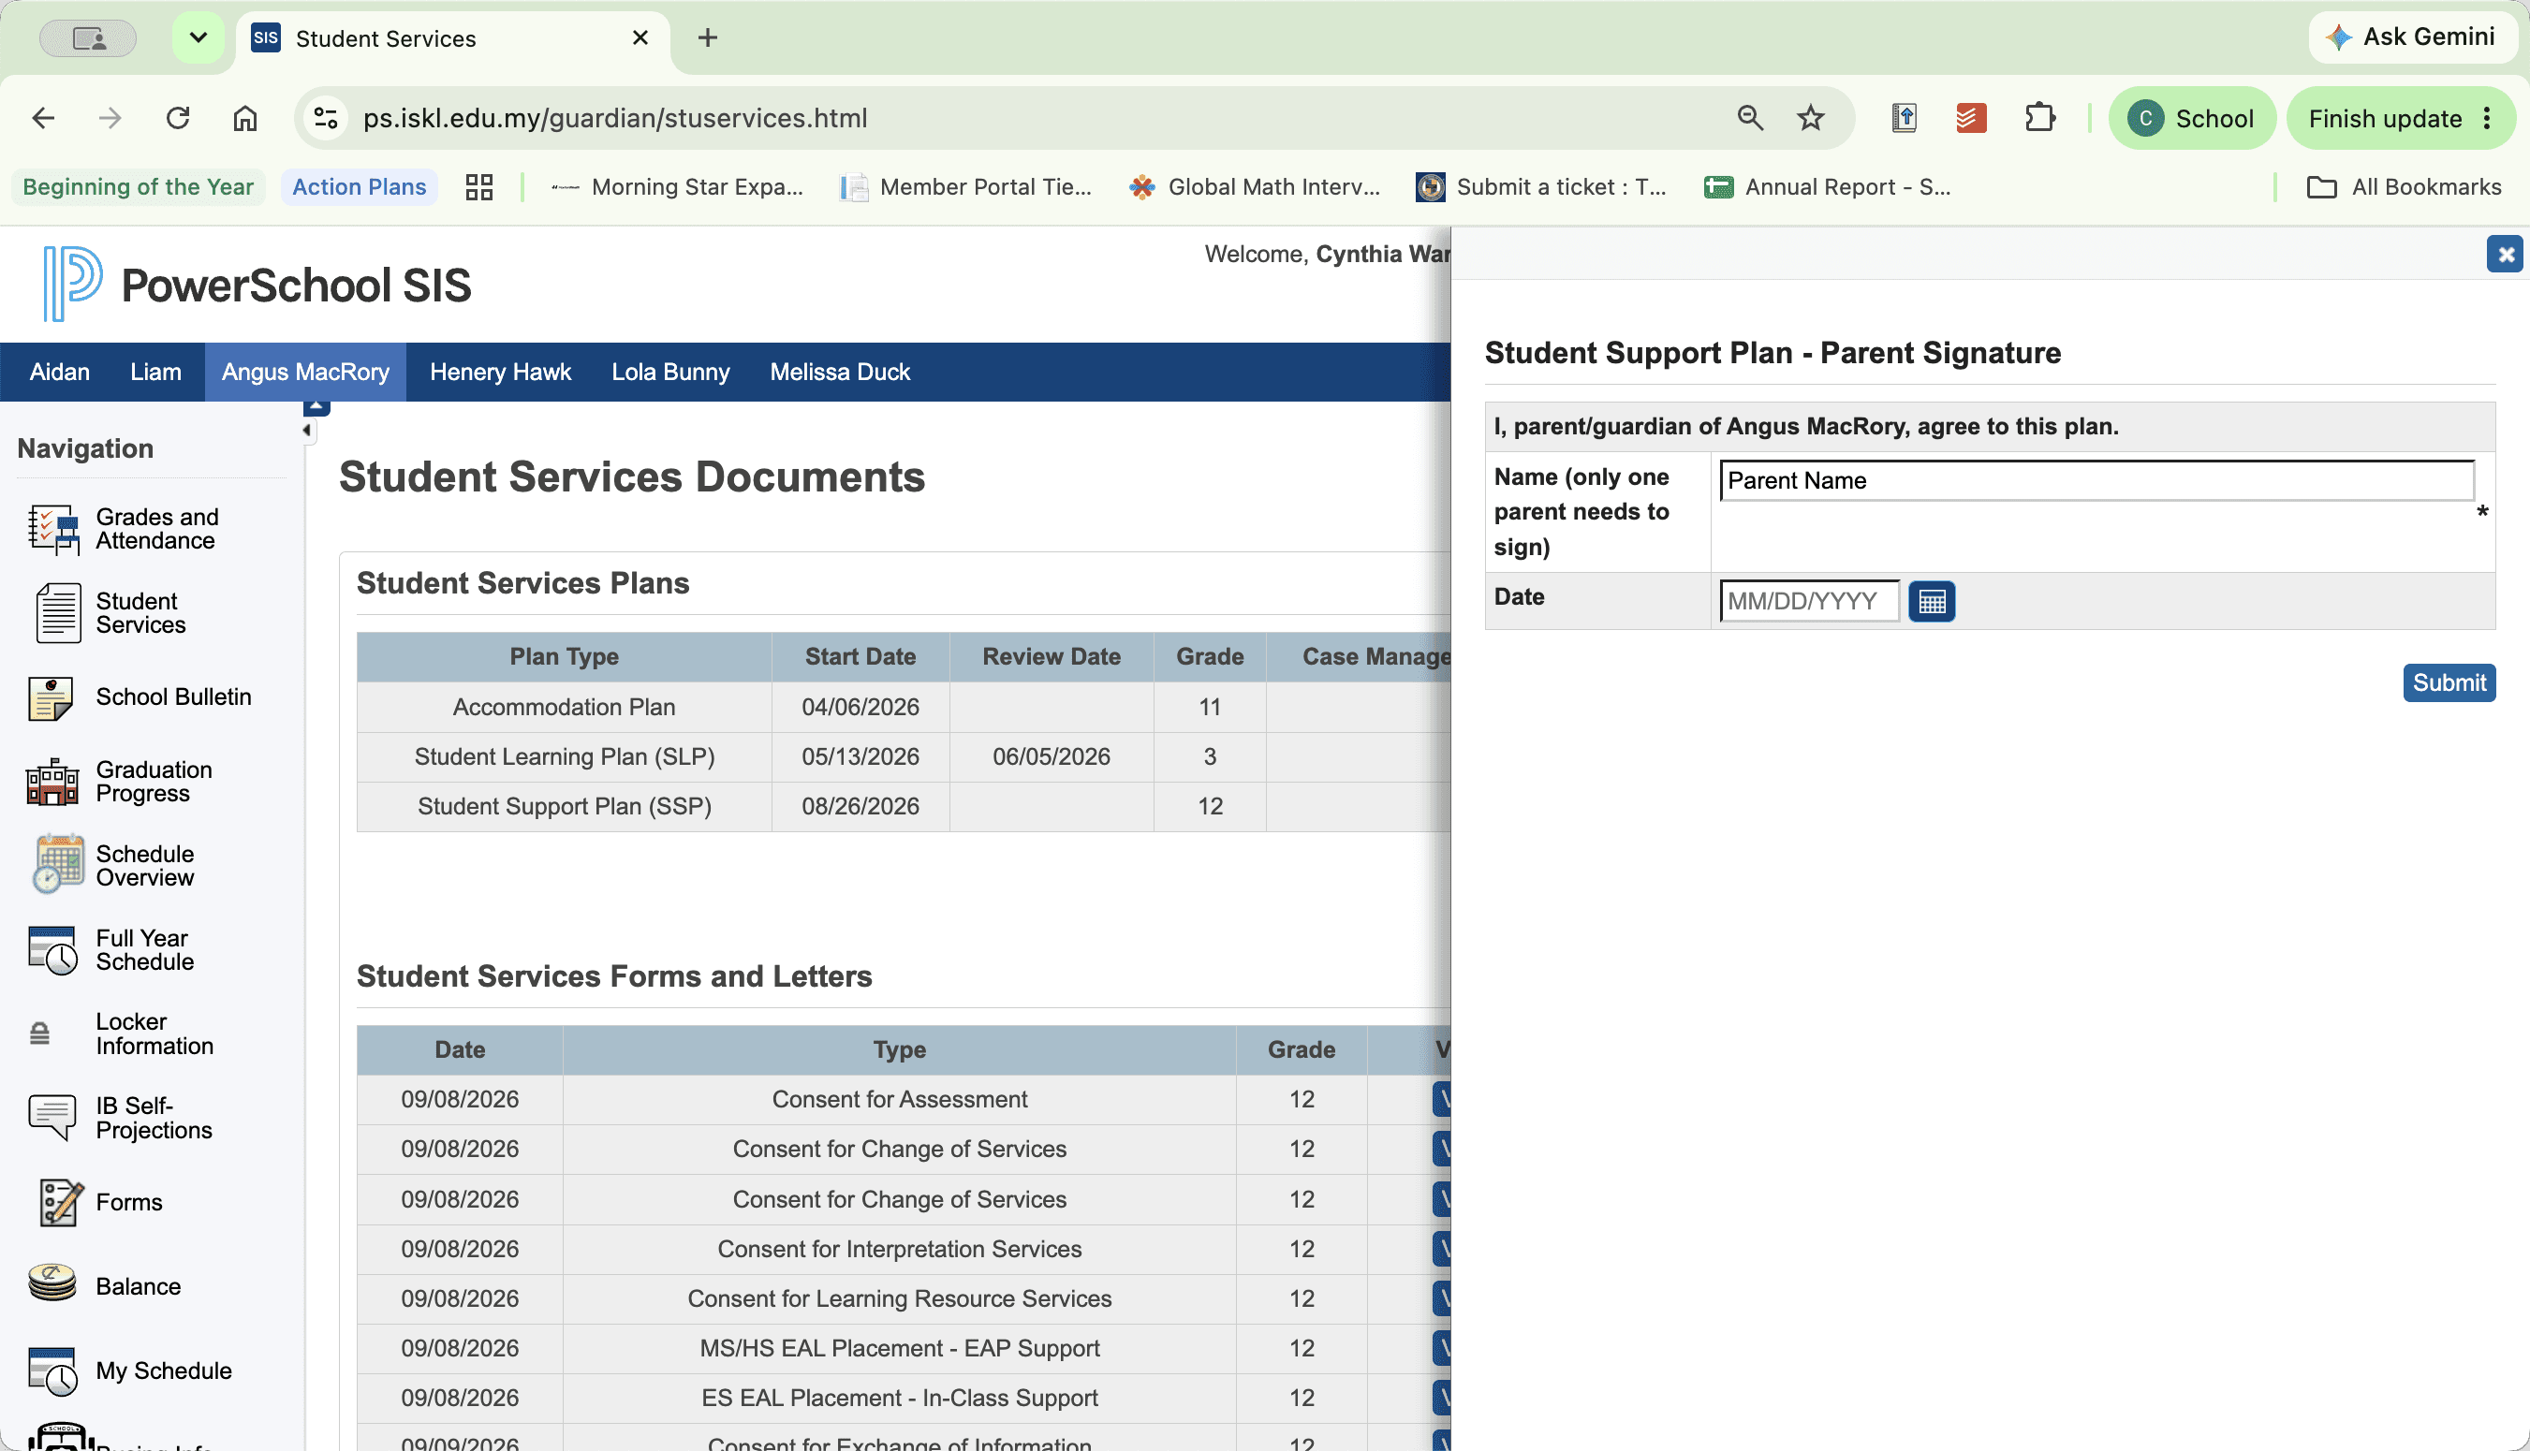Image resolution: width=2530 pixels, height=1451 pixels.
Task: Click Consent for Learning Resource Services row
Action: pos(900,1298)
